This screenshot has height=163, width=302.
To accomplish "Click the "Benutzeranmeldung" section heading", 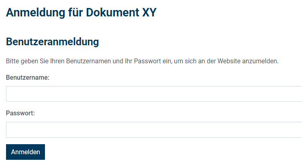I will (x=52, y=42).
